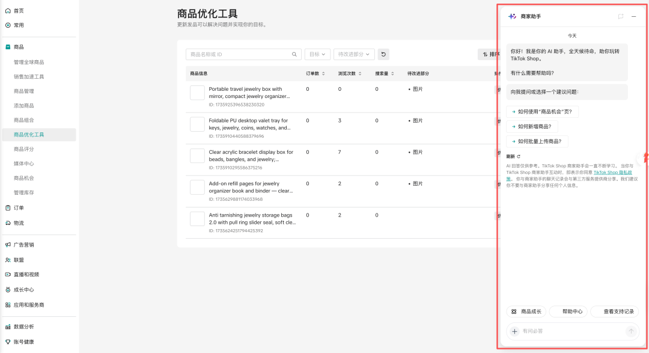The image size is (649, 353).
Task: Open the 广告营销 megaphone icon
Action: point(8,244)
